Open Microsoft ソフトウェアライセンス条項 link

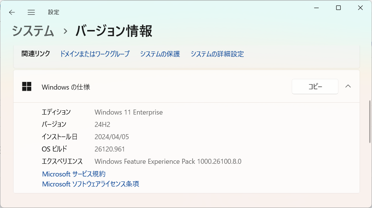90,184
